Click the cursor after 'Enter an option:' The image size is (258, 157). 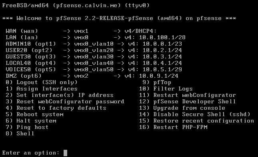click(x=65, y=153)
